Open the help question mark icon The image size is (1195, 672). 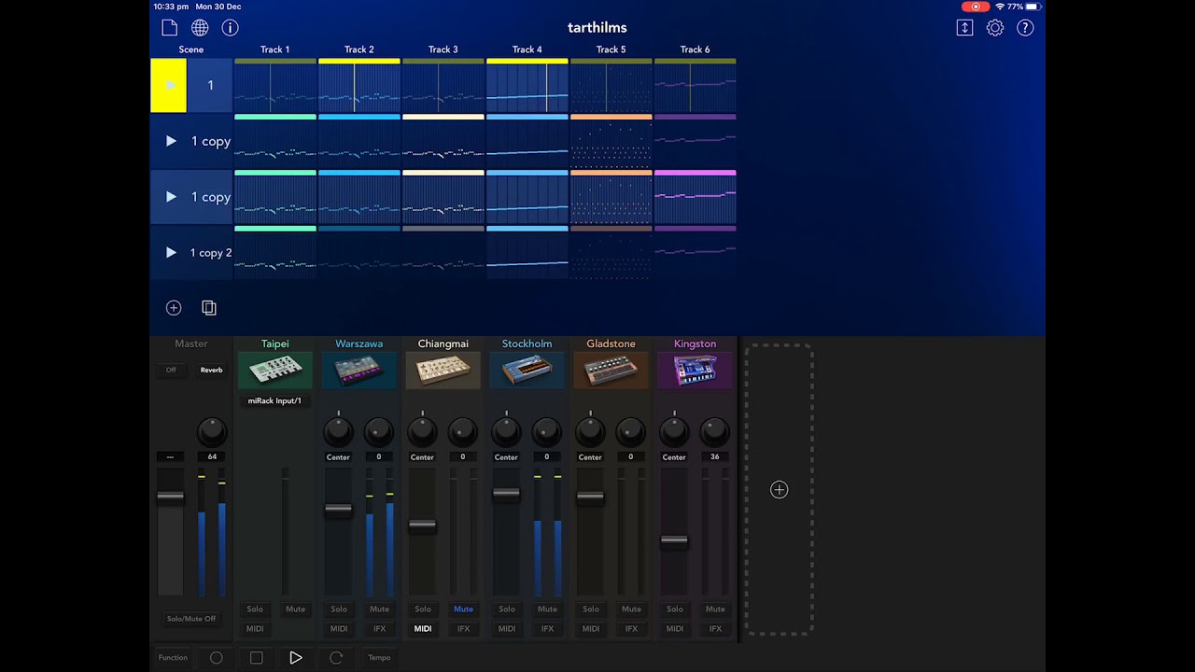click(1025, 28)
